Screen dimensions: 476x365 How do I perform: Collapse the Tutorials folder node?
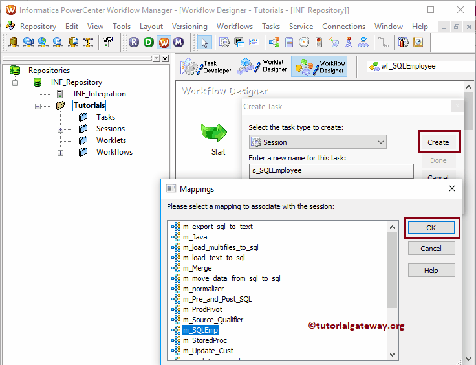[38, 106]
